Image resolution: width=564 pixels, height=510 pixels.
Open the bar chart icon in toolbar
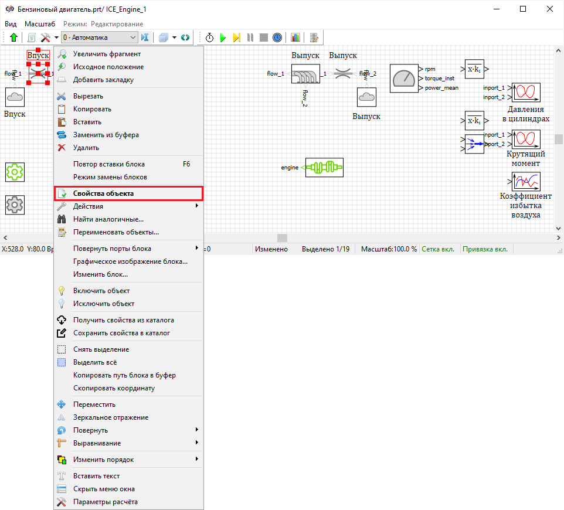[x=295, y=38]
